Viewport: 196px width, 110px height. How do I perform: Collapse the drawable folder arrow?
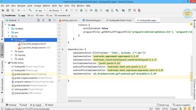pos(12,40)
